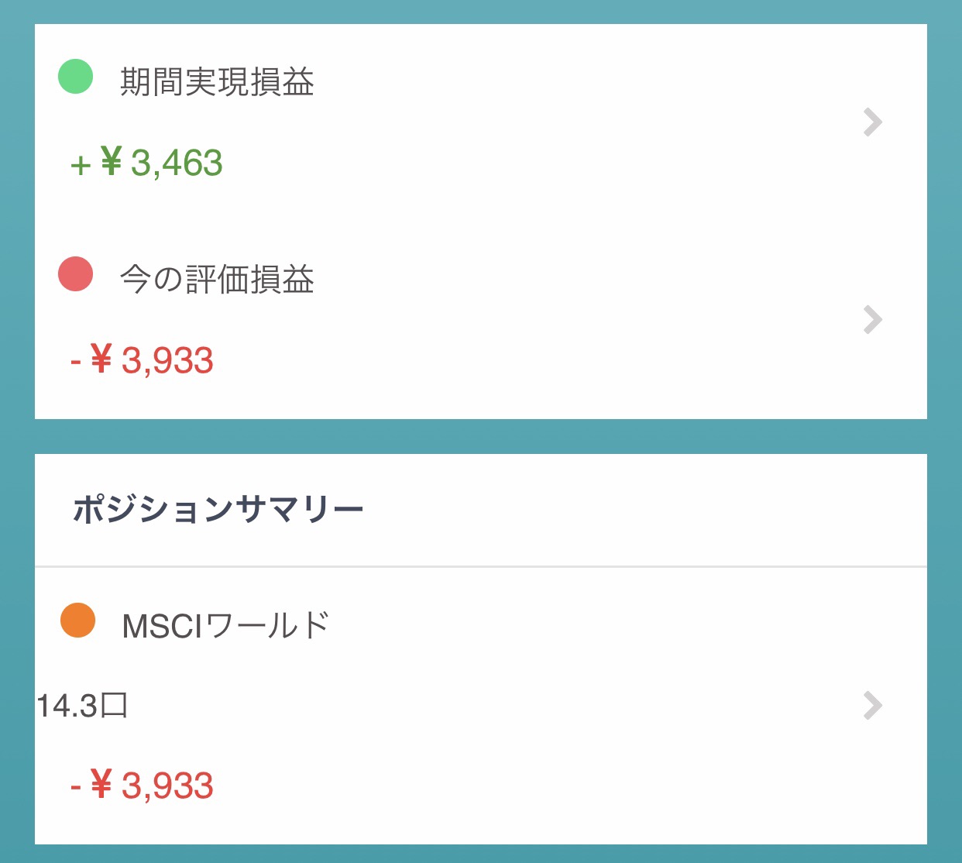
Task: Open the MSCIワールド position name
Action: (x=225, y=626)
